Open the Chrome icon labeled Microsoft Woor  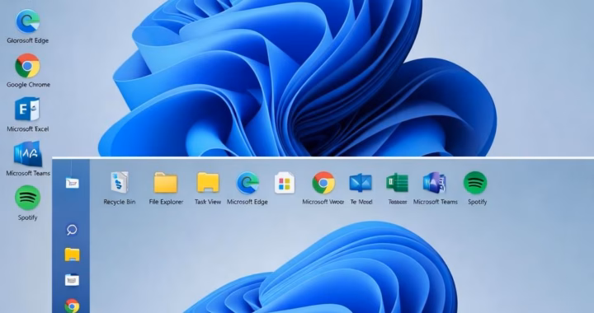click(x=323, y=183)
